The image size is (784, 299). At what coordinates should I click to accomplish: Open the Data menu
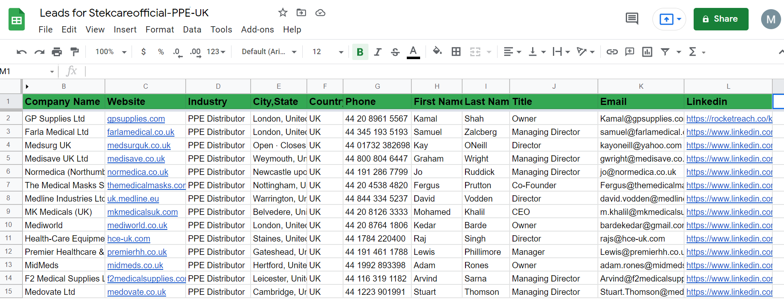[192, 30]
